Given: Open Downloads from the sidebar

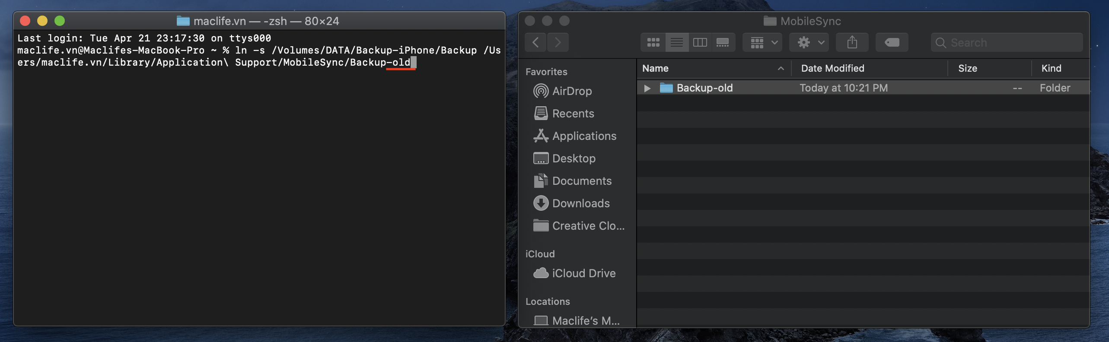Looking at the screenshot, I should [580, 203].
